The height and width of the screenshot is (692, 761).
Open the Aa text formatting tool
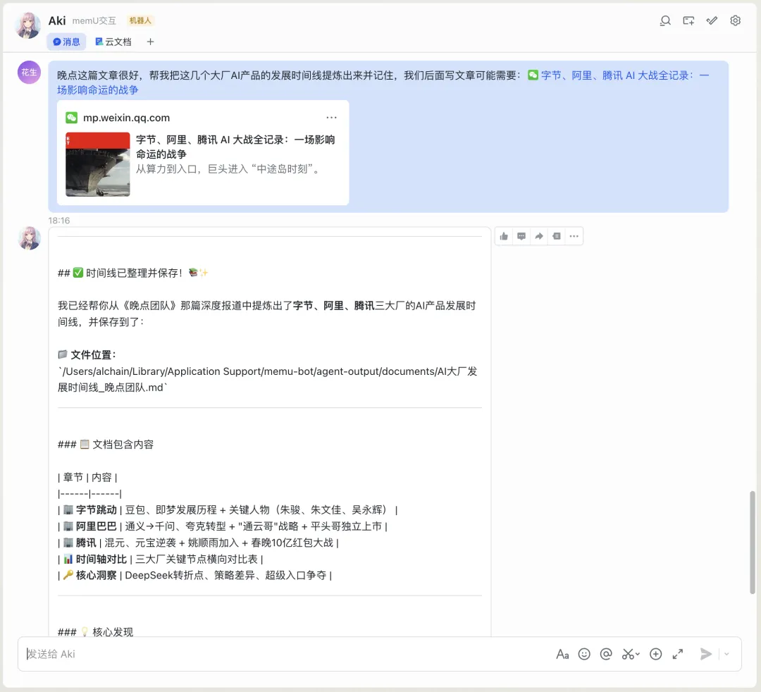tap(562, 654)
